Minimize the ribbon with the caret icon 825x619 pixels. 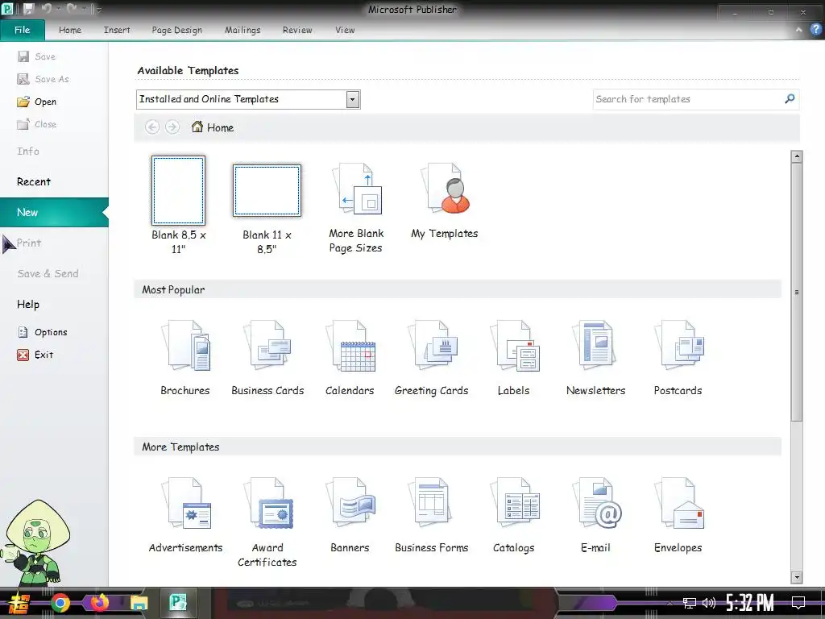(798, 30)
